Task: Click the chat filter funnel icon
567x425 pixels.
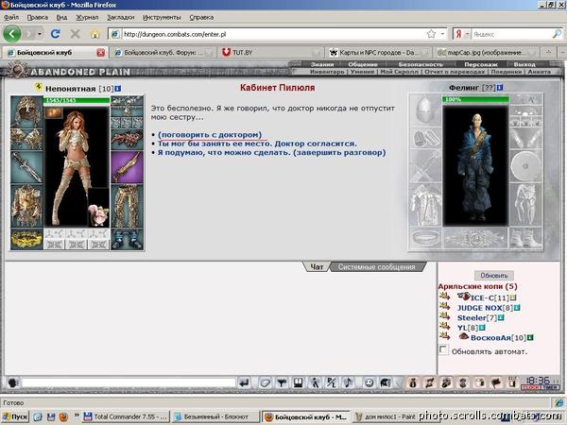Action: 282,382
